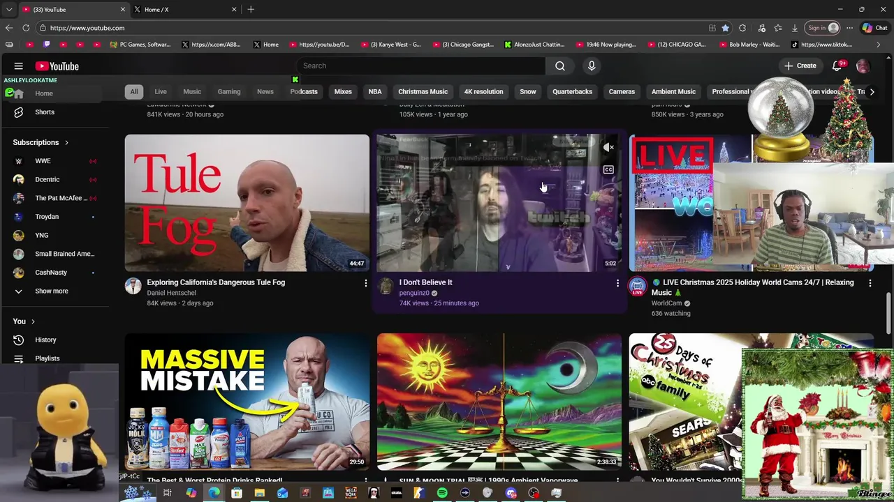Viewport: 894px width, 502px height.
Task: Open the MASSIVE MISTAKE protein drinks thumbnail
Action: coord(247,402)
